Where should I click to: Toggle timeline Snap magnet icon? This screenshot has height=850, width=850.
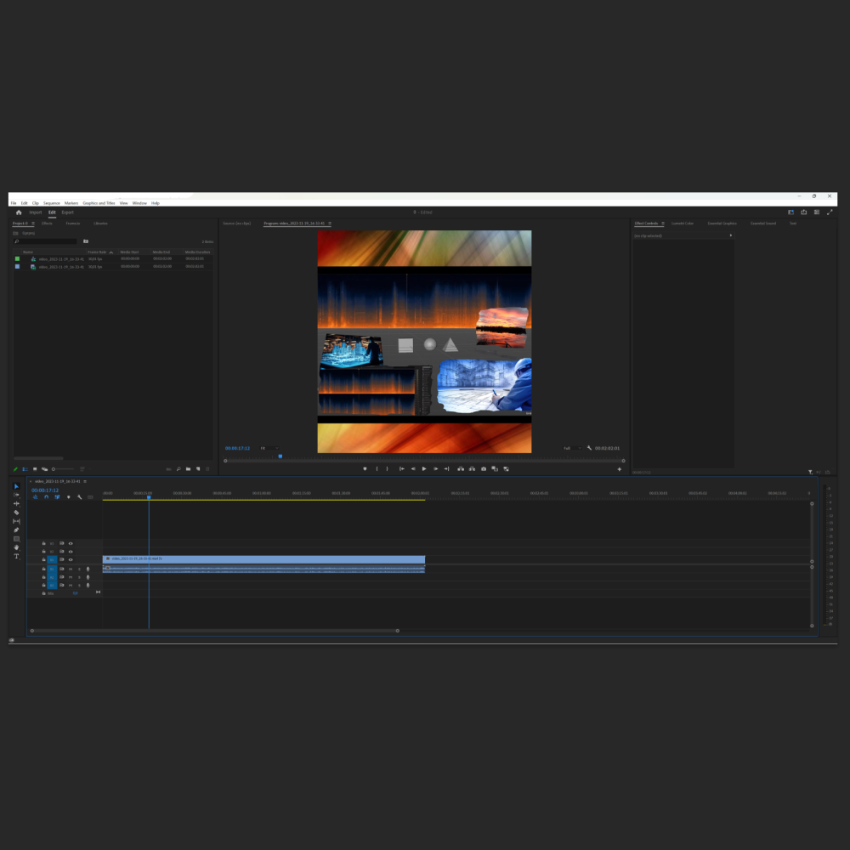pos(47,497)
